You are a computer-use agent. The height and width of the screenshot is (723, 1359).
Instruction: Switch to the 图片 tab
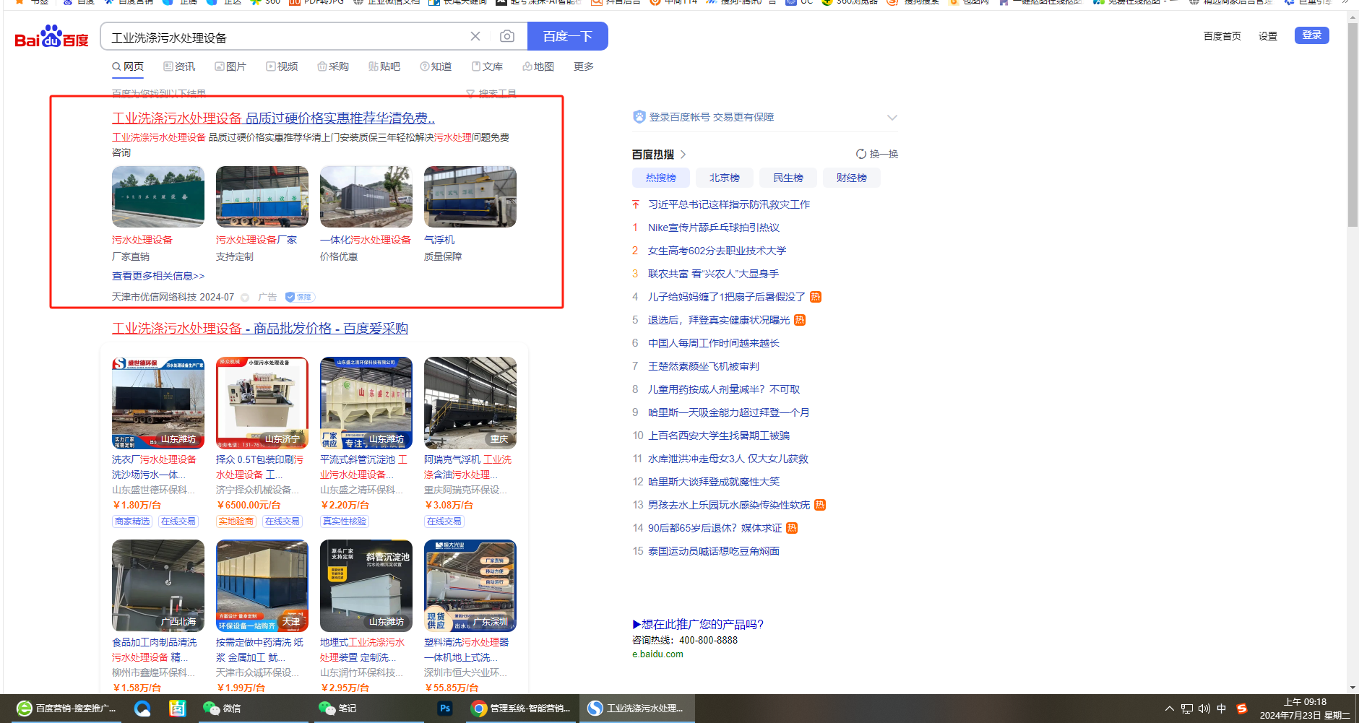[230, 66]
